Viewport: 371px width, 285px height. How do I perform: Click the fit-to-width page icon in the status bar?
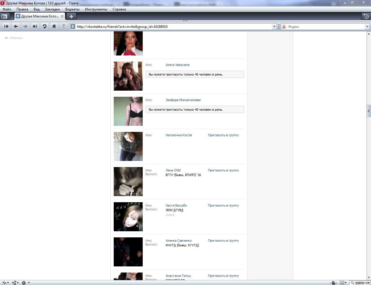click(x=334, y=283)
